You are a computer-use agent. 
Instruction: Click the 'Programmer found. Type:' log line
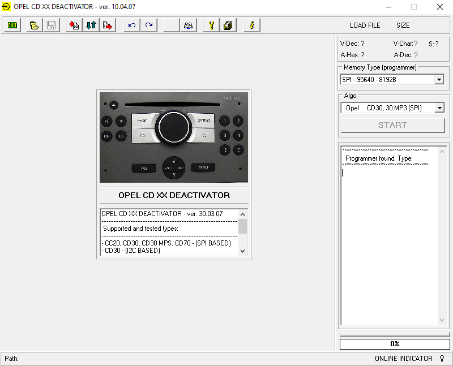tap(379, 158)
